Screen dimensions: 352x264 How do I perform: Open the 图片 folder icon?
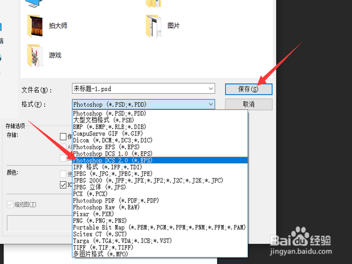pos(154,26)
